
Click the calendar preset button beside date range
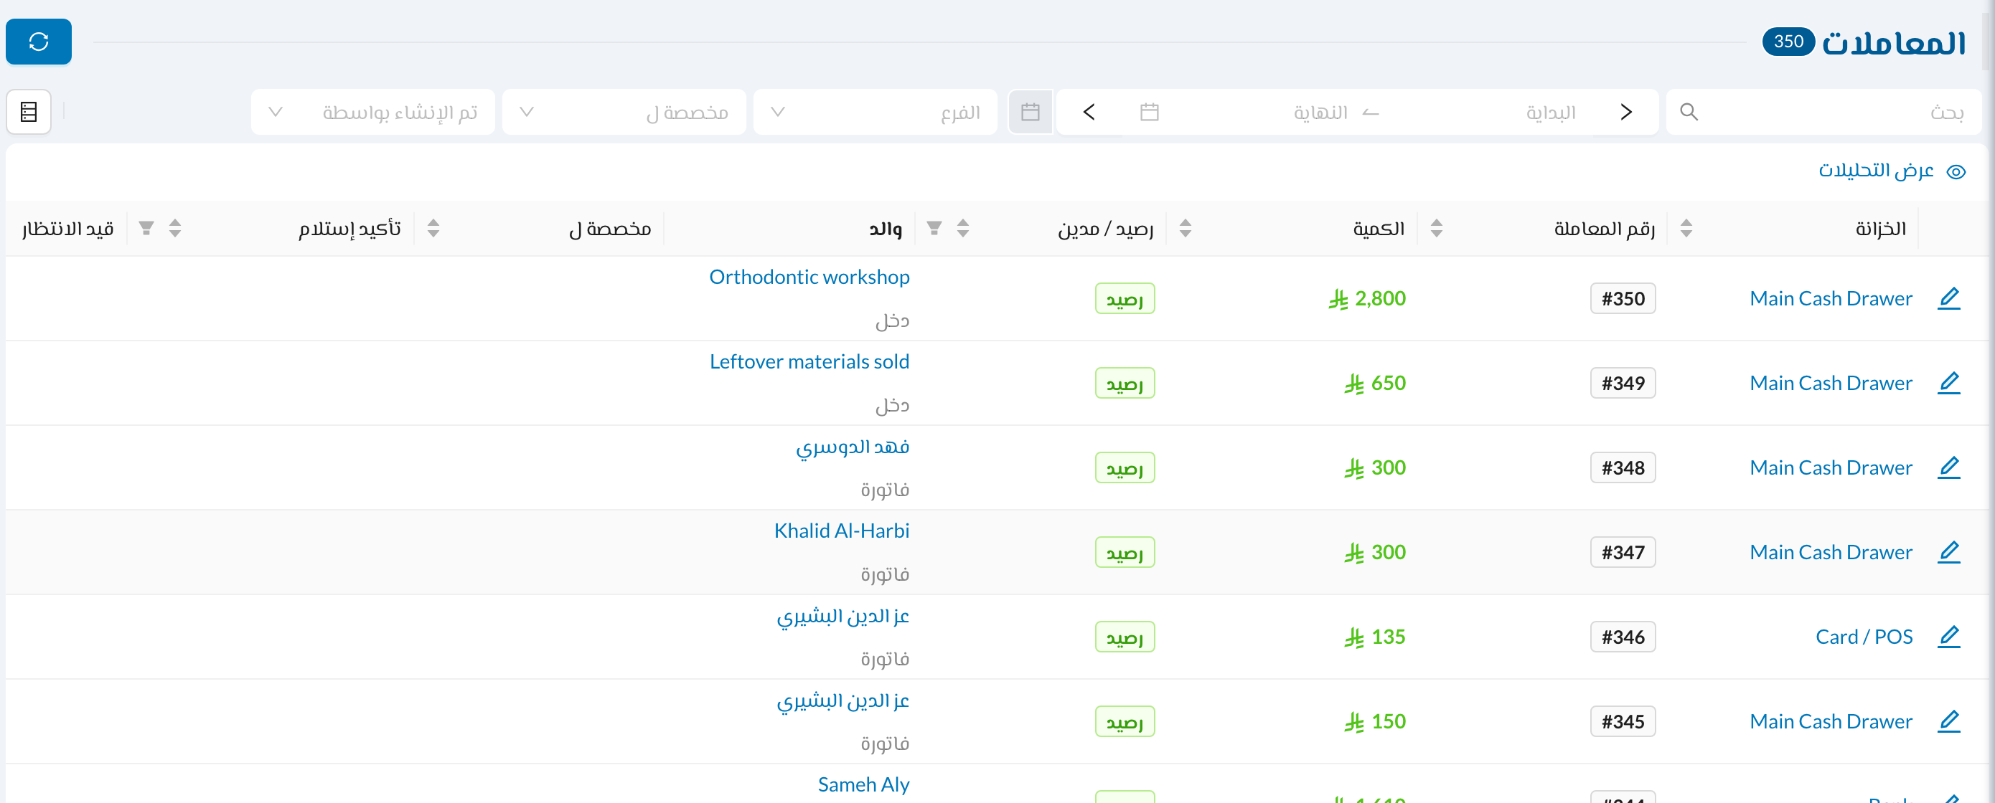(x=1030, y=112)
